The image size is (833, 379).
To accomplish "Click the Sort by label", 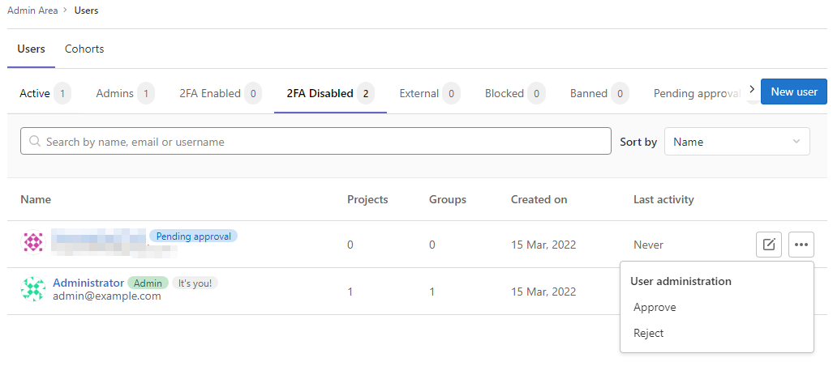I will (x=638, y=142).
